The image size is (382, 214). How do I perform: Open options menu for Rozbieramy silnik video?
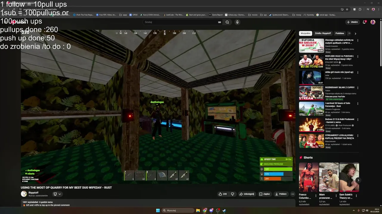[x=358, y=88]
